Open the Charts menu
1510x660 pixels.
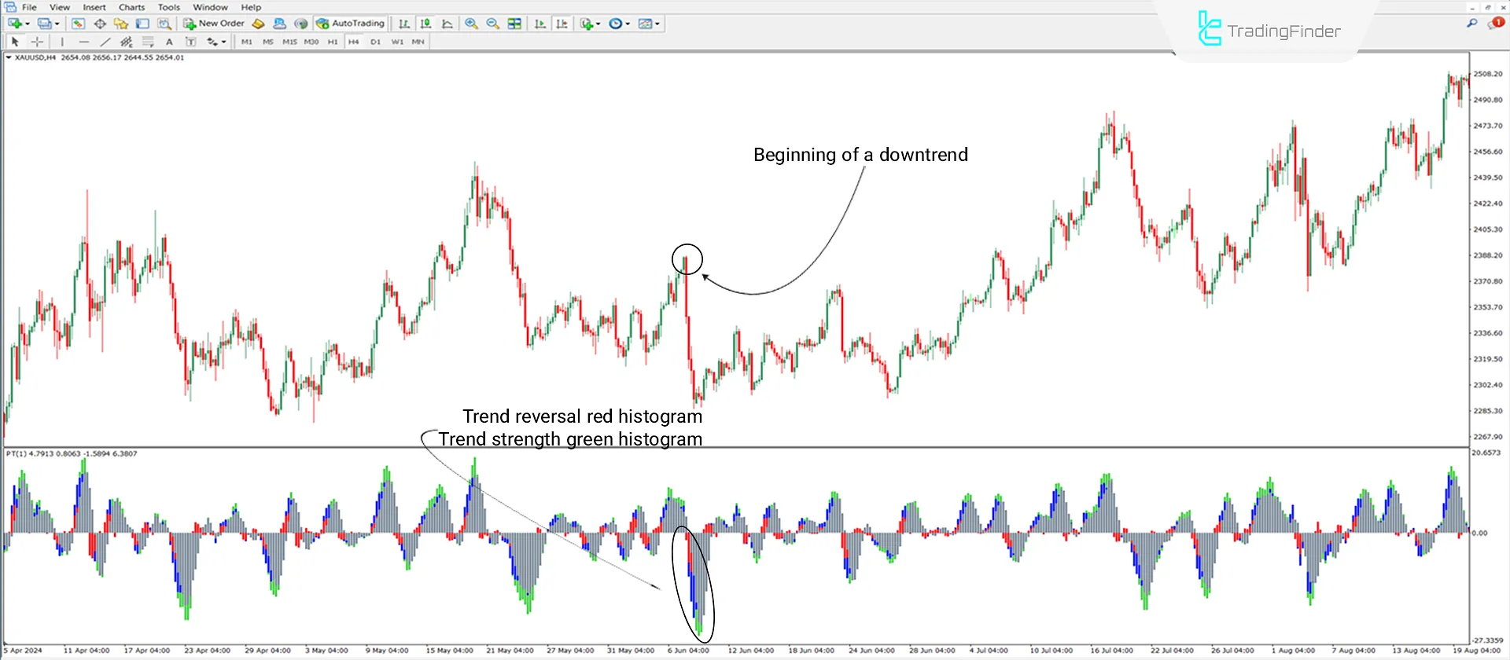tap(131, 7)
